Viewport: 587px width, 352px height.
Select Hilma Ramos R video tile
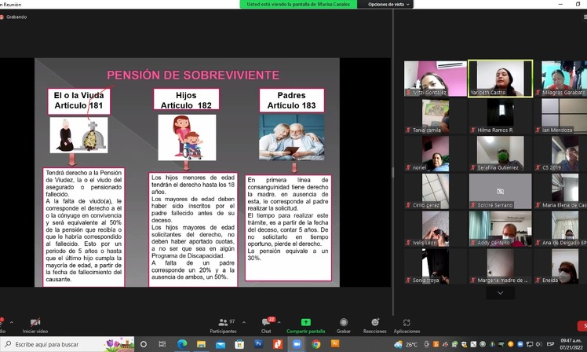[500, 116]
